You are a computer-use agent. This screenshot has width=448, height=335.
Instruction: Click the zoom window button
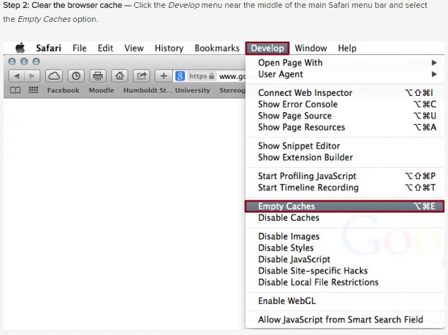click(36, 61)
